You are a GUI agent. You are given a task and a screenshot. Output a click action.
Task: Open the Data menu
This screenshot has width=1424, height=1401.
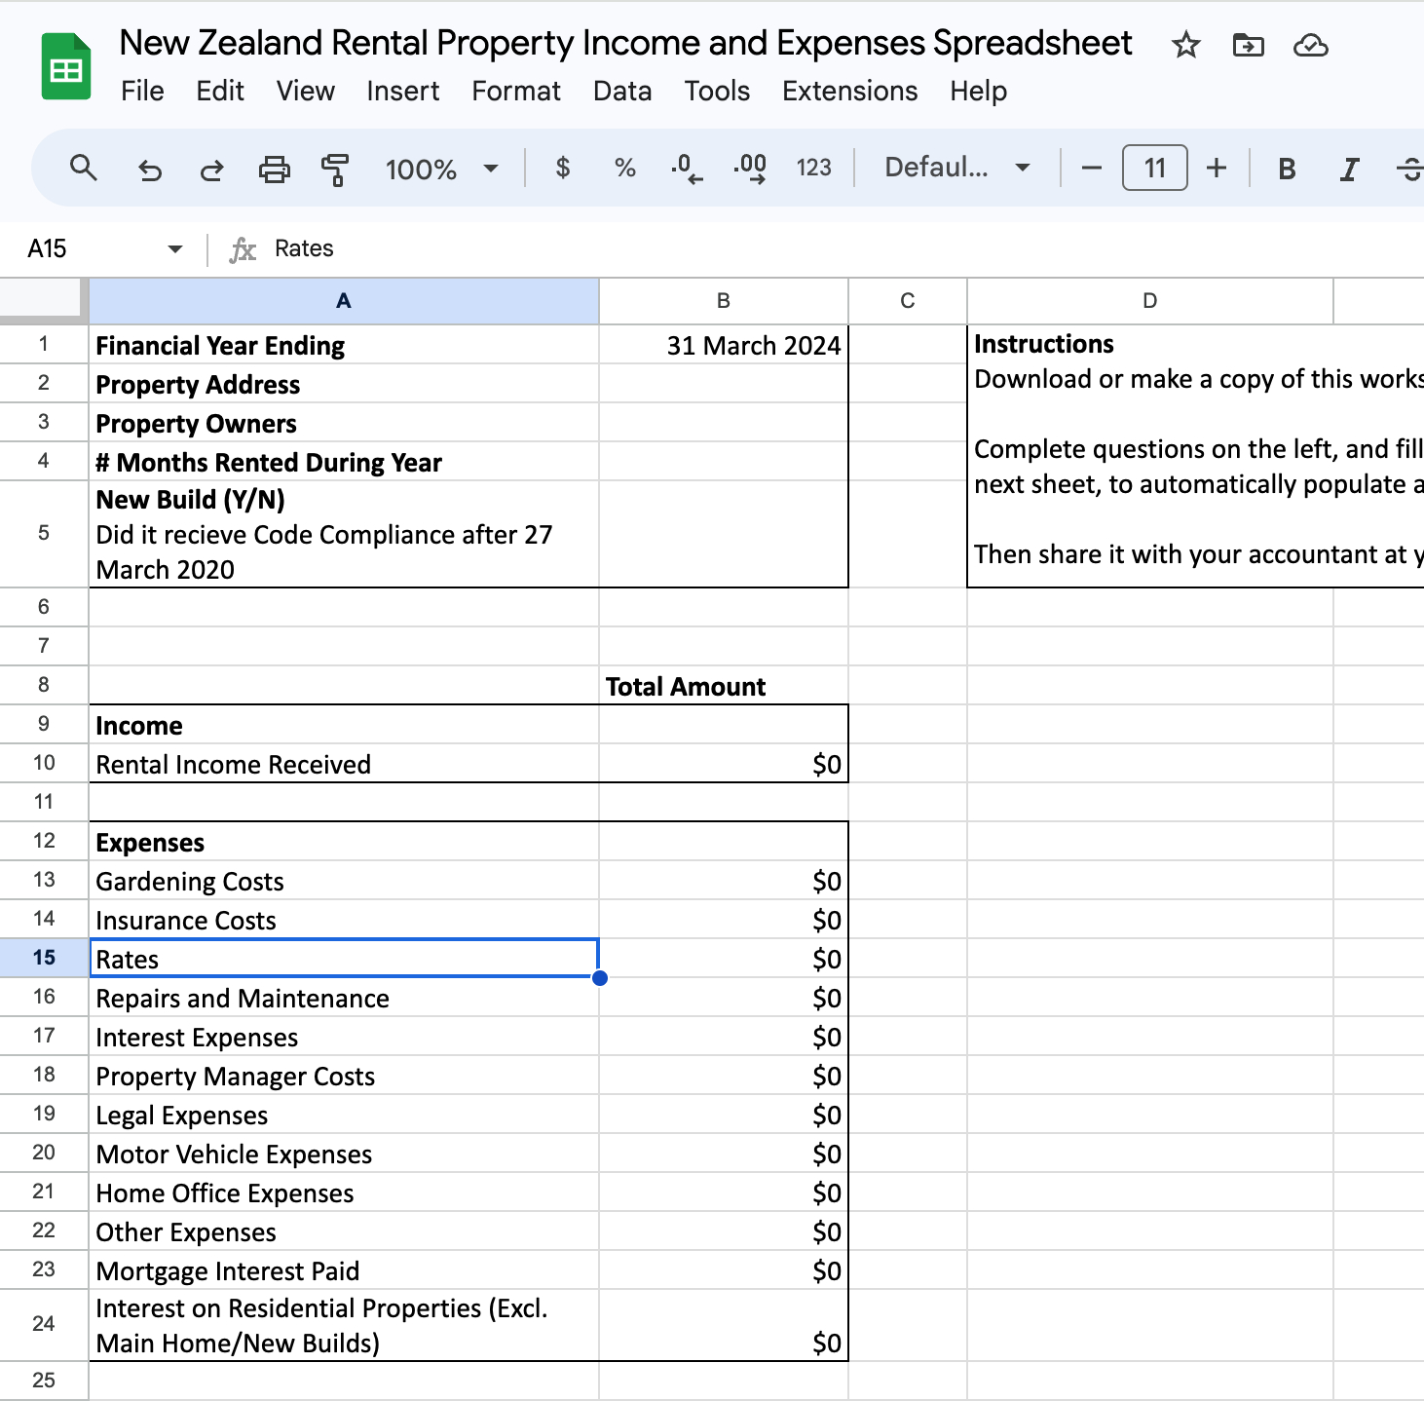point(622,91)
